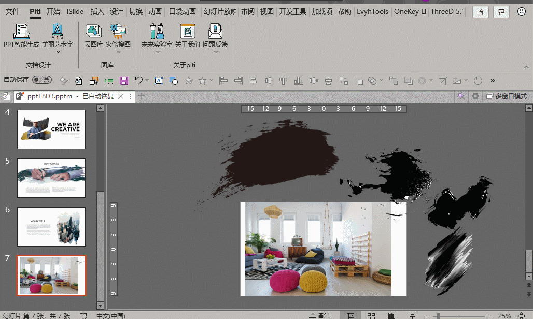Toggle 多窗口模式 multi-window mode

point(506,96)
